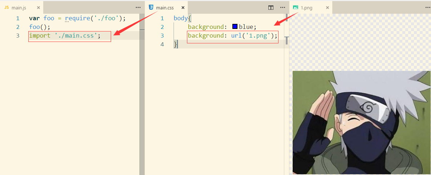The height and width of the screenshot is (175, 431).
Task: Close the main.css tab
Action: point(183,8)
